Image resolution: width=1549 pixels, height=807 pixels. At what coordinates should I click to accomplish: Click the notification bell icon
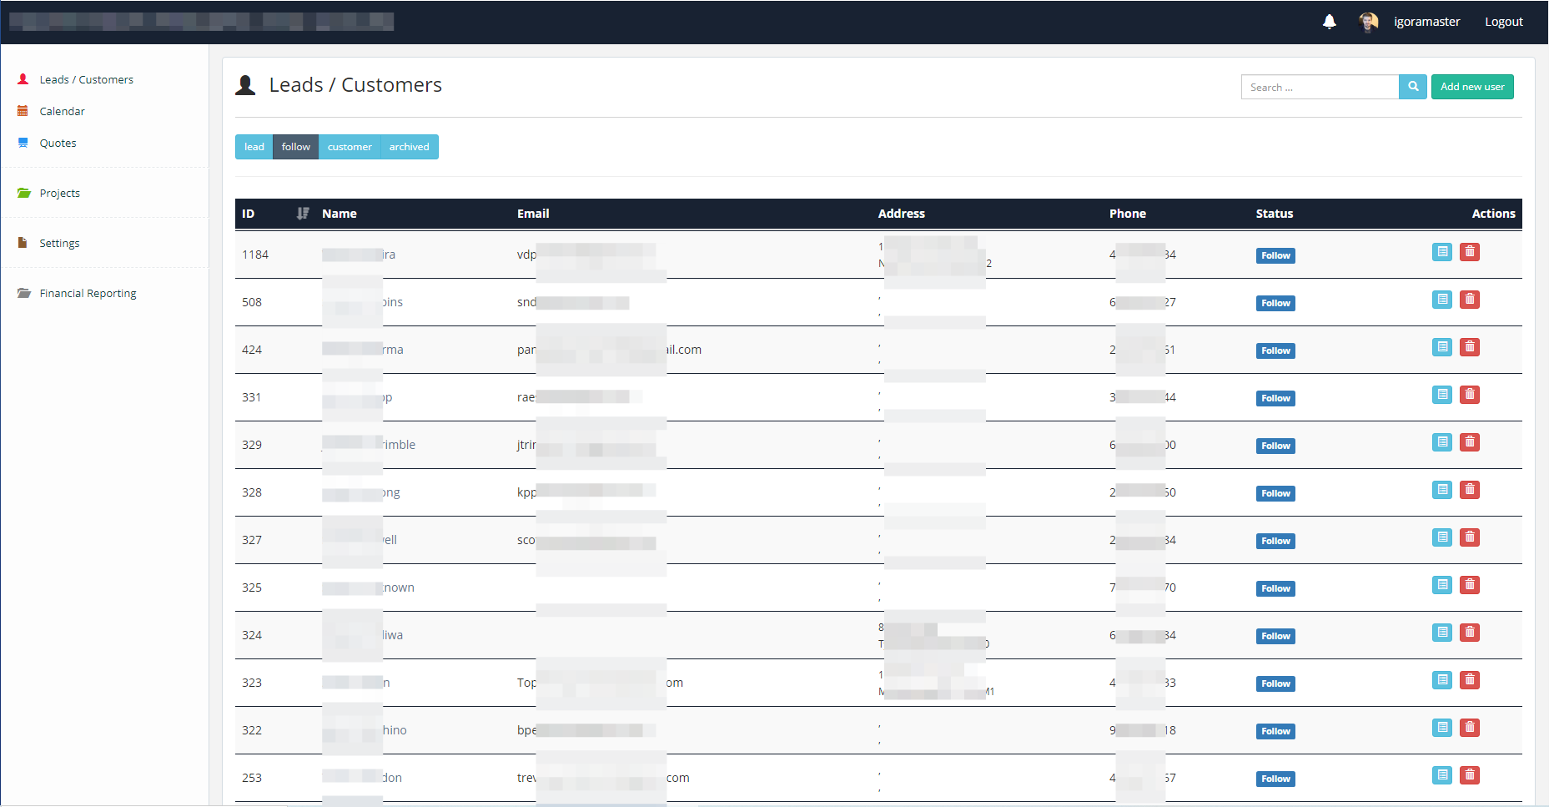coord(1330,22)
